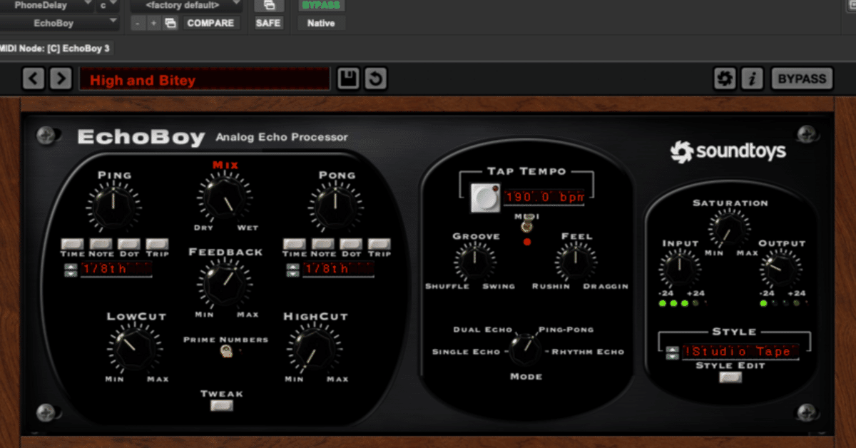Viewport: 856px width, 448px height.
Task: Open the insert 'c' dropdown
Action: point(108,5)
